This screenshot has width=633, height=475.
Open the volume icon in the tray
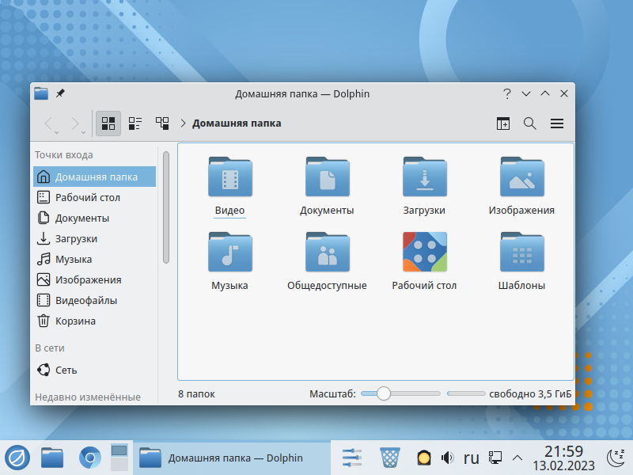tap(447, 458)
